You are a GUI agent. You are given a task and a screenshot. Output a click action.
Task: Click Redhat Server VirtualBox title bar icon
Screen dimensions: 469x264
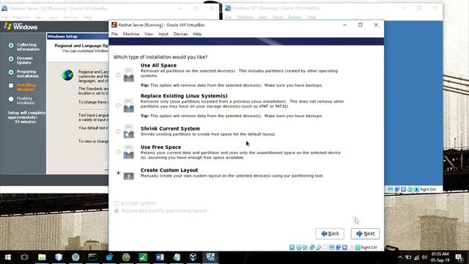(x=114, y=25)
